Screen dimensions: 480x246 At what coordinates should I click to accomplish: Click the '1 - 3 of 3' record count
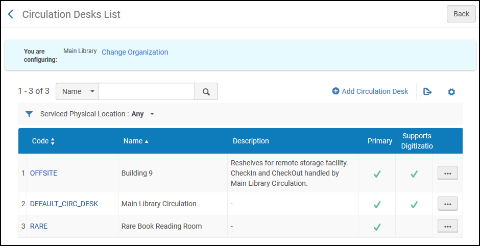click(34, 91)
